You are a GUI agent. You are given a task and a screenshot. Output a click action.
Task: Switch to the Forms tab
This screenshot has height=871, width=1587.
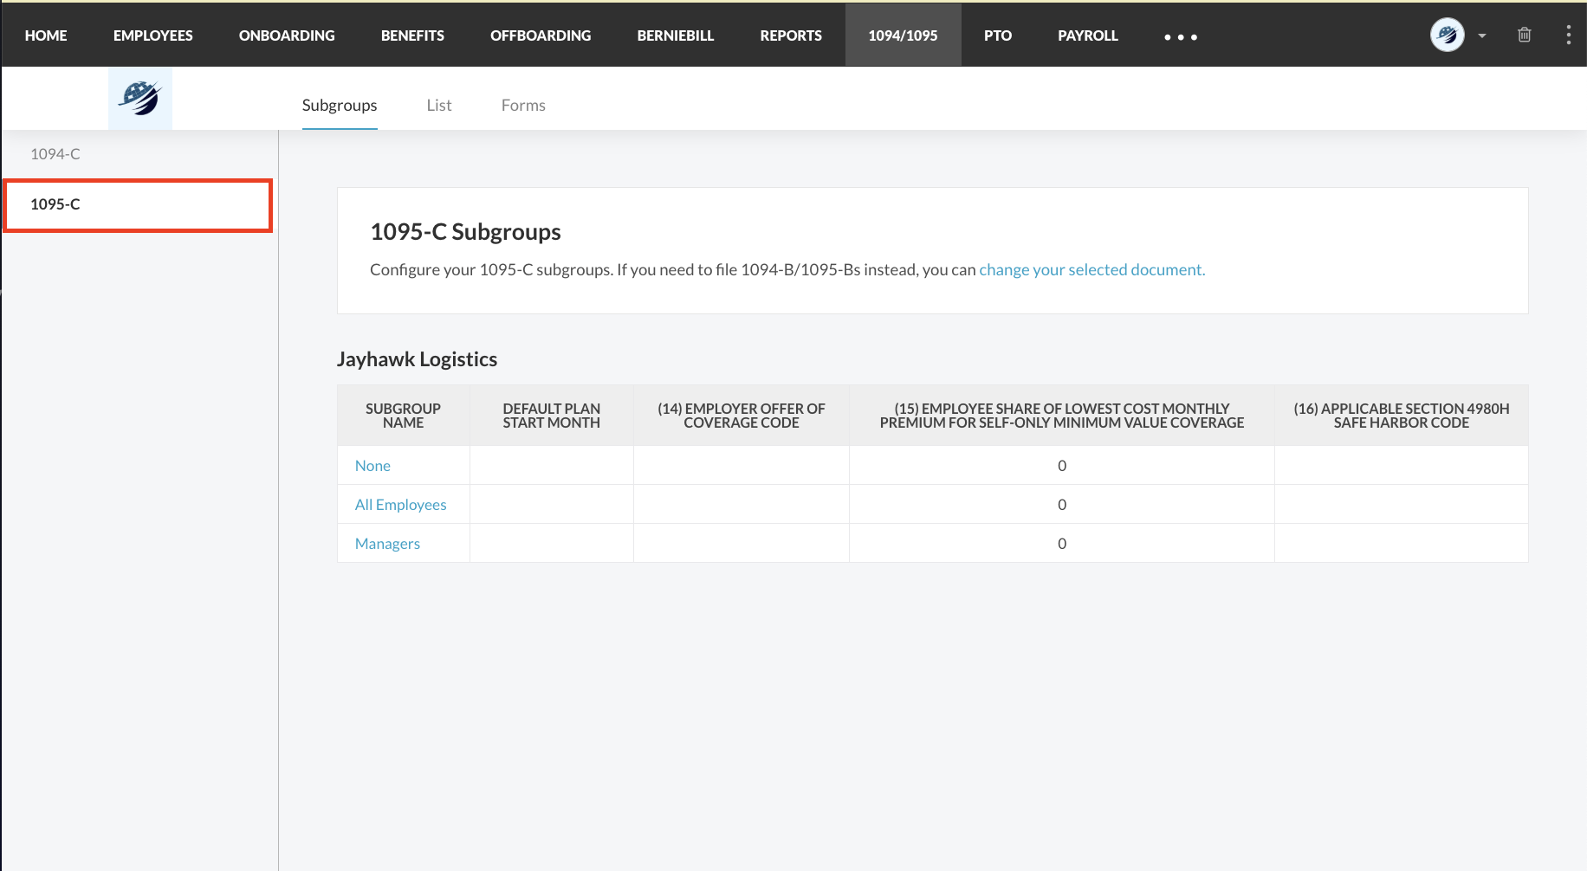523,106
